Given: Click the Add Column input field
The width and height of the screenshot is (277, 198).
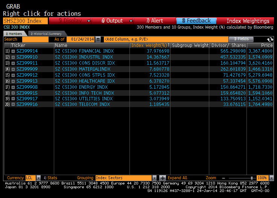Looking at the screenshot, I should point(166,39).
